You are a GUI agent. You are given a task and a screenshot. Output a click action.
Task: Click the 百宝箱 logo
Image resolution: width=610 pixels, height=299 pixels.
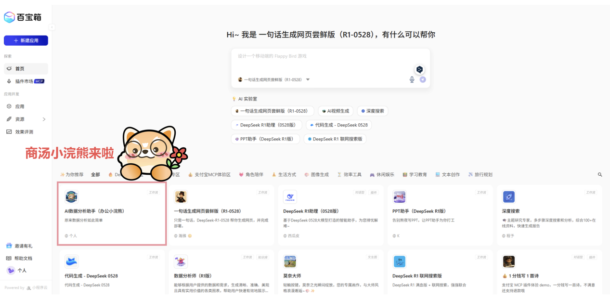pos(23,17)
